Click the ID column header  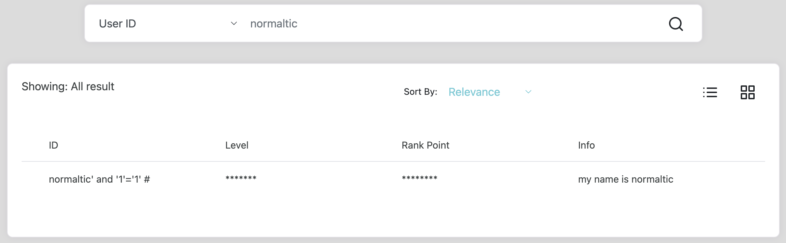pos(54,145)
